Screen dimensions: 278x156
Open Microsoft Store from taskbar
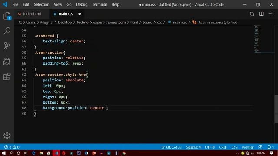[49, 153]
